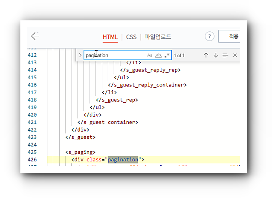The image size is (272, 198).
Task: Open the CSS tab
Action: tap(131, 37)
